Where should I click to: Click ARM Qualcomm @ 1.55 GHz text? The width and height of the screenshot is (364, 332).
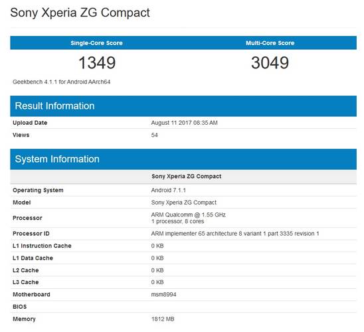coord(188,215)
